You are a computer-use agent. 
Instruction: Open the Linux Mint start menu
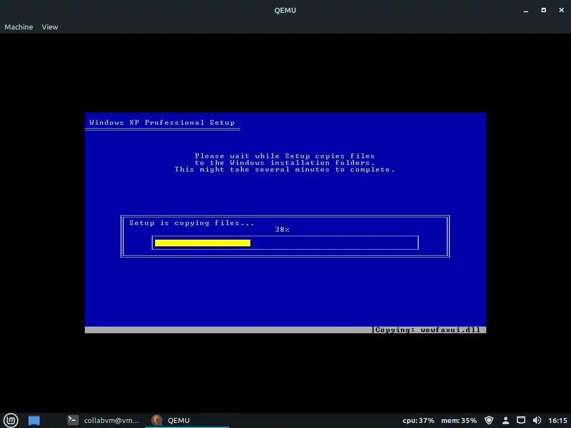[11, 420]
